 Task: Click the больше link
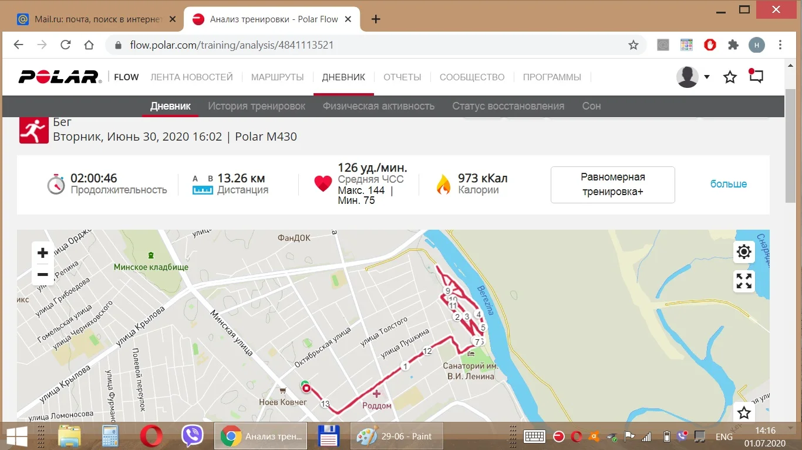pyautogui.click(x=729, y=184)
